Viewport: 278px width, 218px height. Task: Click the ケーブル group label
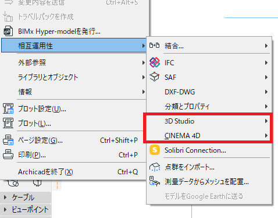[x=23, y=198]
